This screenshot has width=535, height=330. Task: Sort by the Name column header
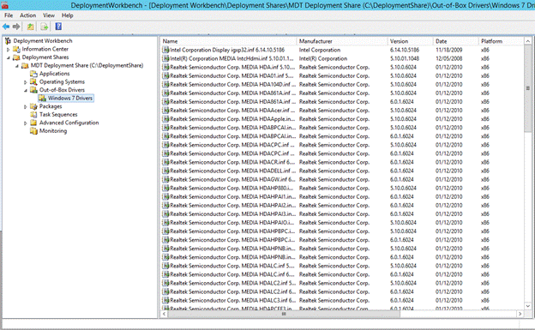228,41
